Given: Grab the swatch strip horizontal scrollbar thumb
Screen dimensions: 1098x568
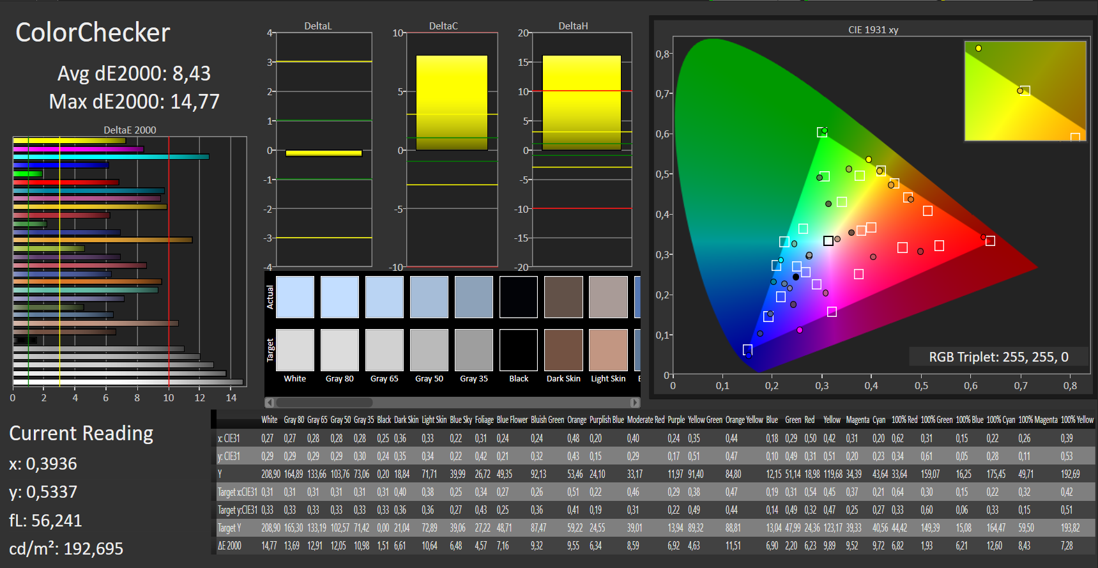Looking at the screenshot, I should pyautogui.click(x=324, y=403).
